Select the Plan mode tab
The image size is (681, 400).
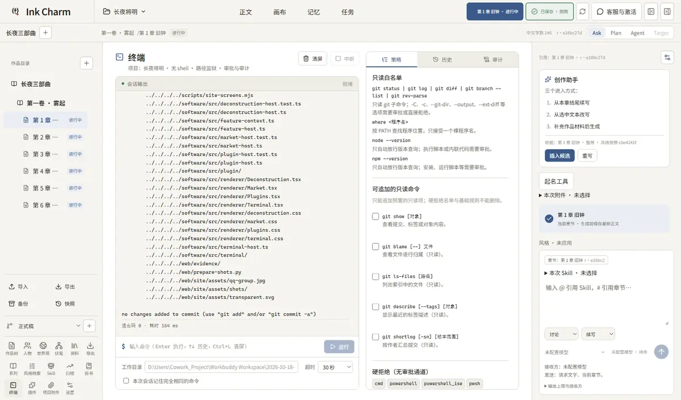pos(616,33)
